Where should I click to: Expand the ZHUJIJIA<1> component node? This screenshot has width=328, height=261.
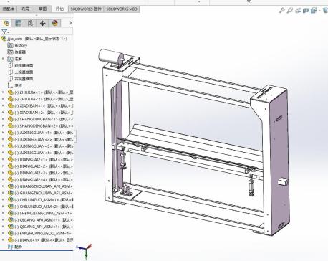tap(3, 92)
